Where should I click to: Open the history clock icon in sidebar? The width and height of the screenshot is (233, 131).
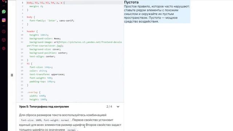(4, 32)
